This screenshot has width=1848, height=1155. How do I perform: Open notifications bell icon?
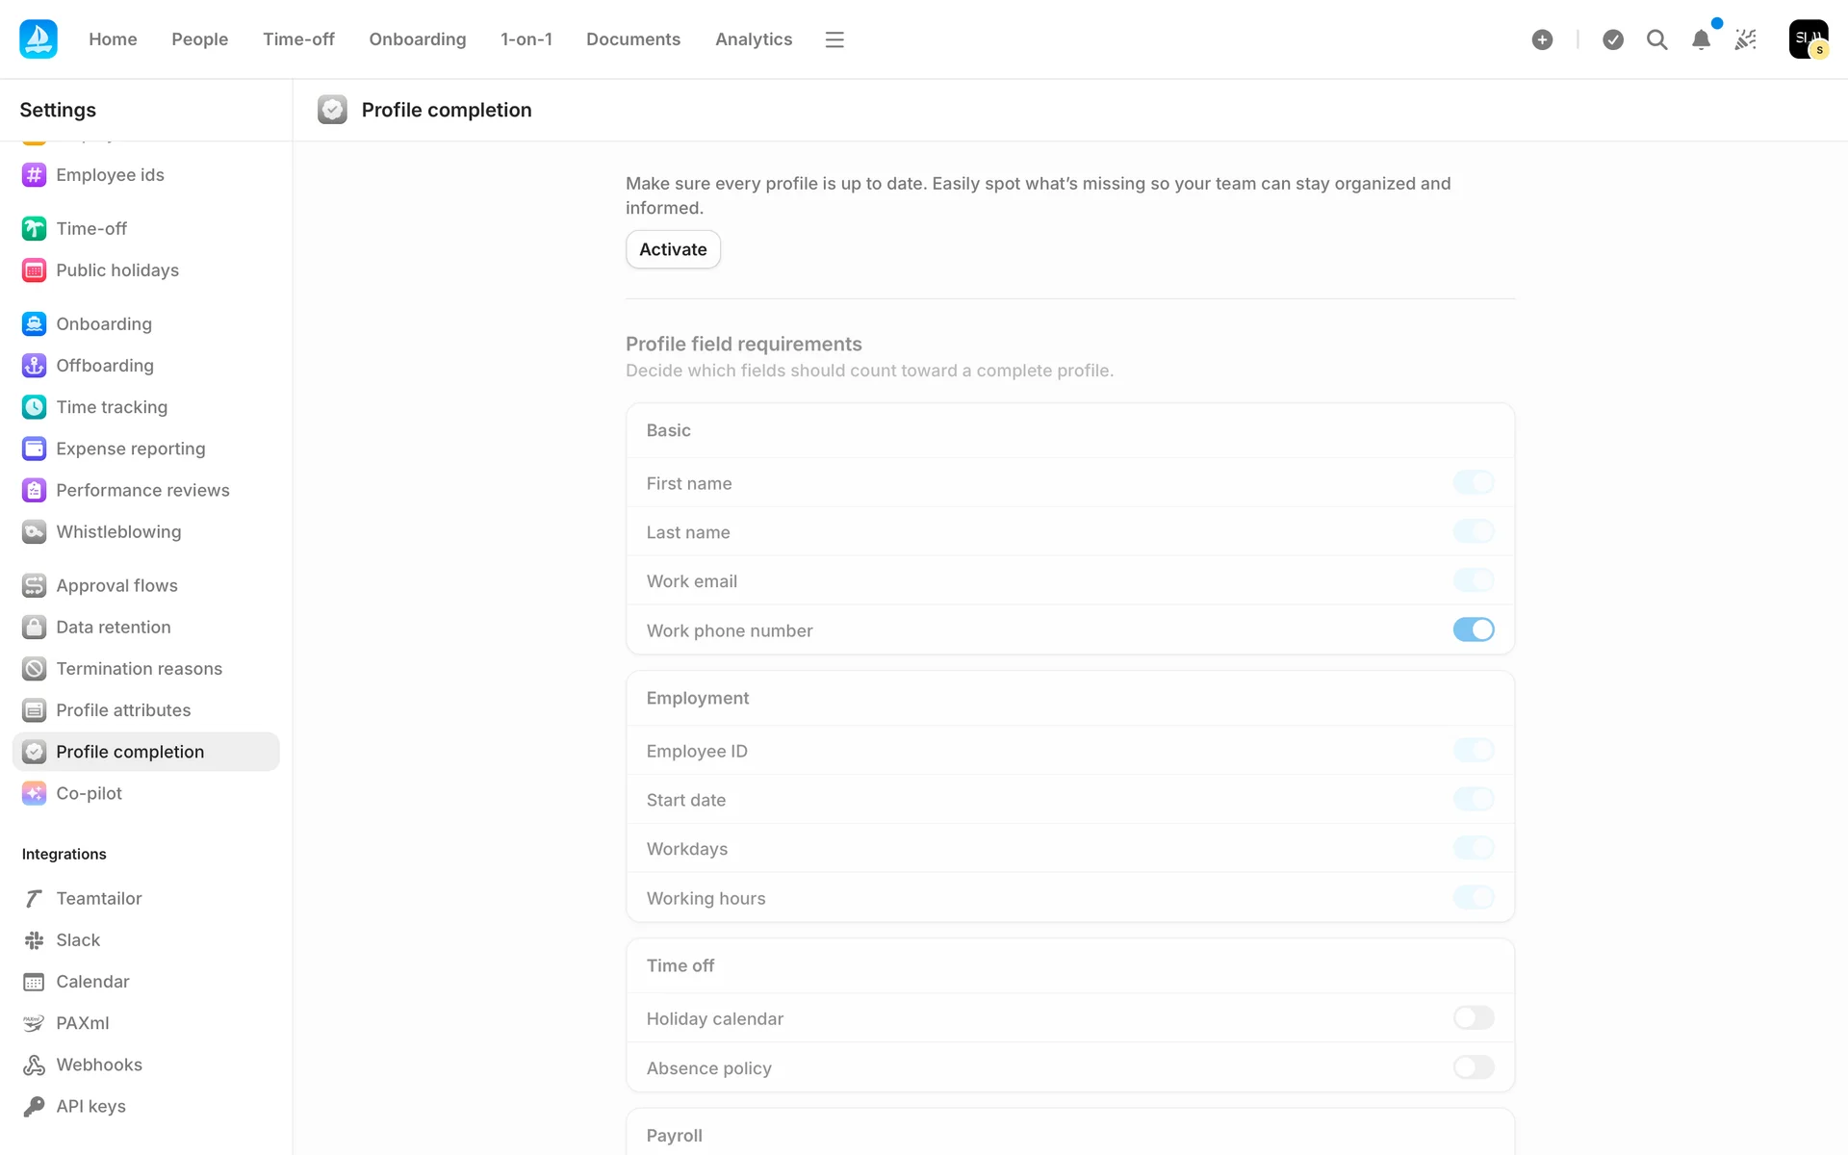[x=1701, y=39]
